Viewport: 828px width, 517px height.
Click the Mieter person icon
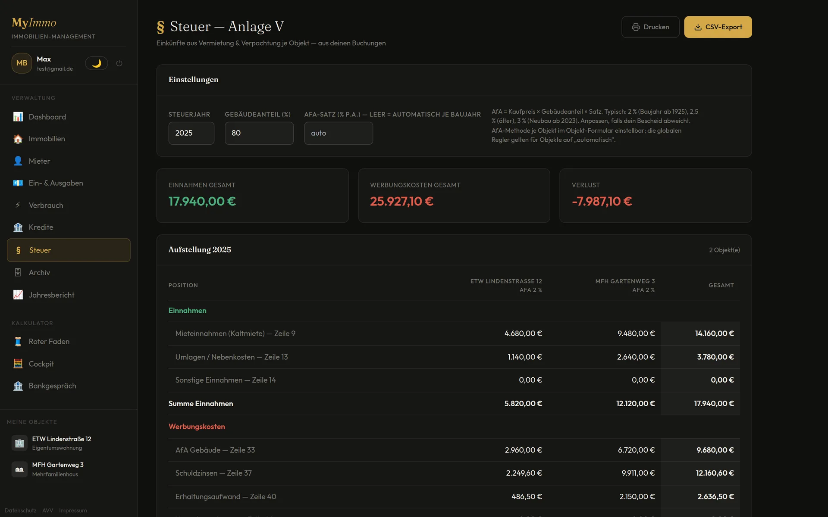pyautogui.click(x=18, y=161)
